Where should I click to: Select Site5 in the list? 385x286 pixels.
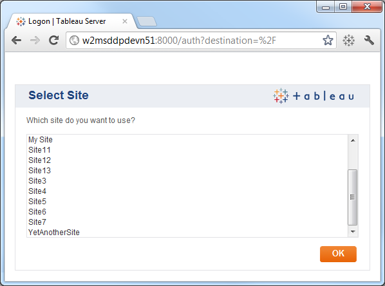pyautogui.click(x=187, y=202)
